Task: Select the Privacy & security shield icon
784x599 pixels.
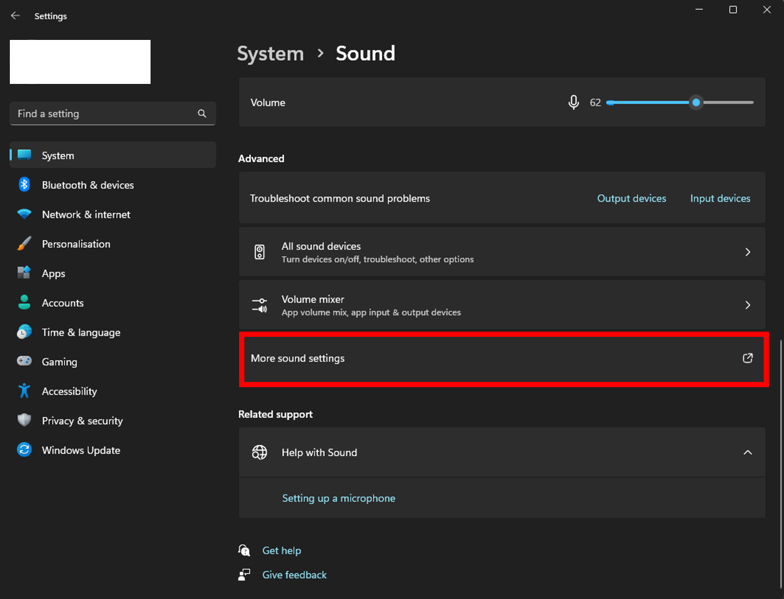Action: click(24, 420)
